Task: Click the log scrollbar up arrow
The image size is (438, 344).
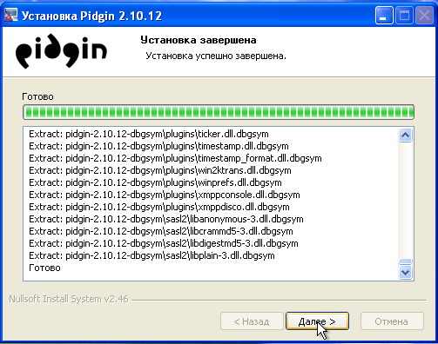Action: (x=405, y=135)
